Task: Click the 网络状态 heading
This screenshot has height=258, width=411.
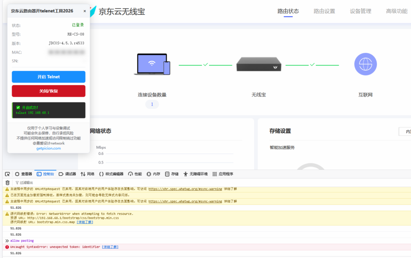Action: (x=100, y=131)
